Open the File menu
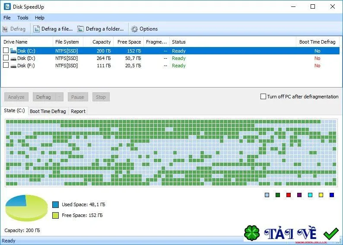The image size is (343, 245). (7, 18)
